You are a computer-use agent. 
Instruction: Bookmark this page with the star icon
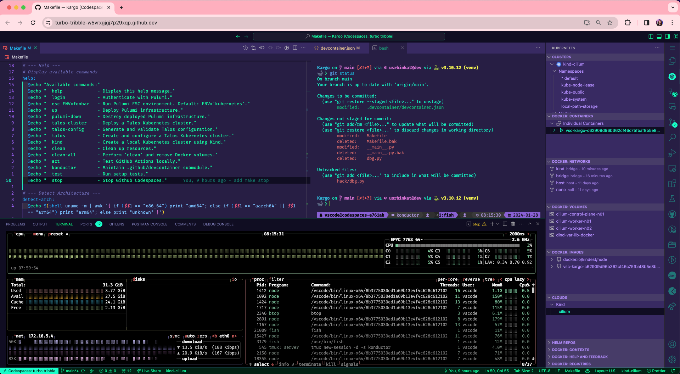coord(610,23)
